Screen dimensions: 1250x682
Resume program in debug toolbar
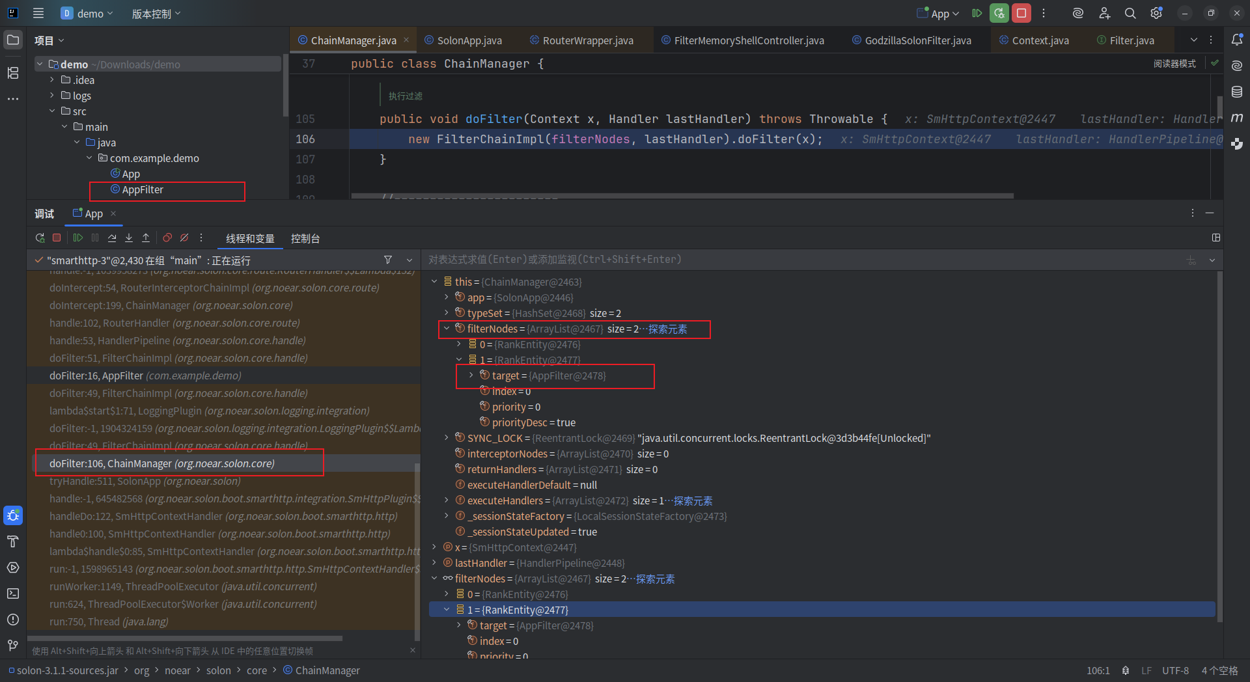(x=78, y=238)
